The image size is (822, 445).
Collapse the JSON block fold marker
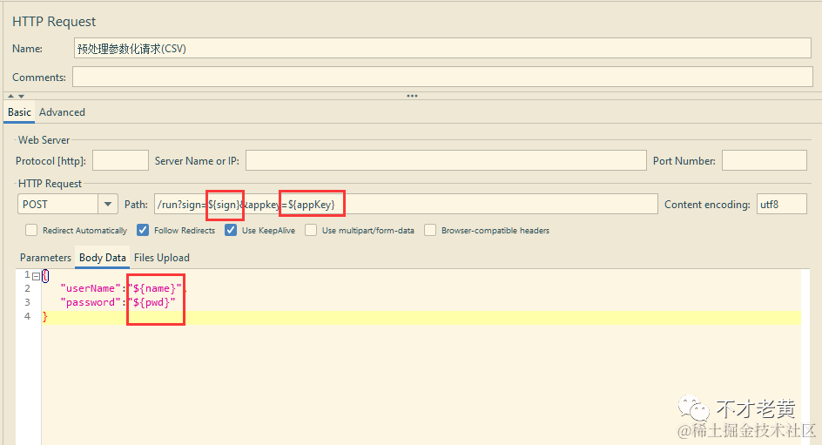coord(36,276)
